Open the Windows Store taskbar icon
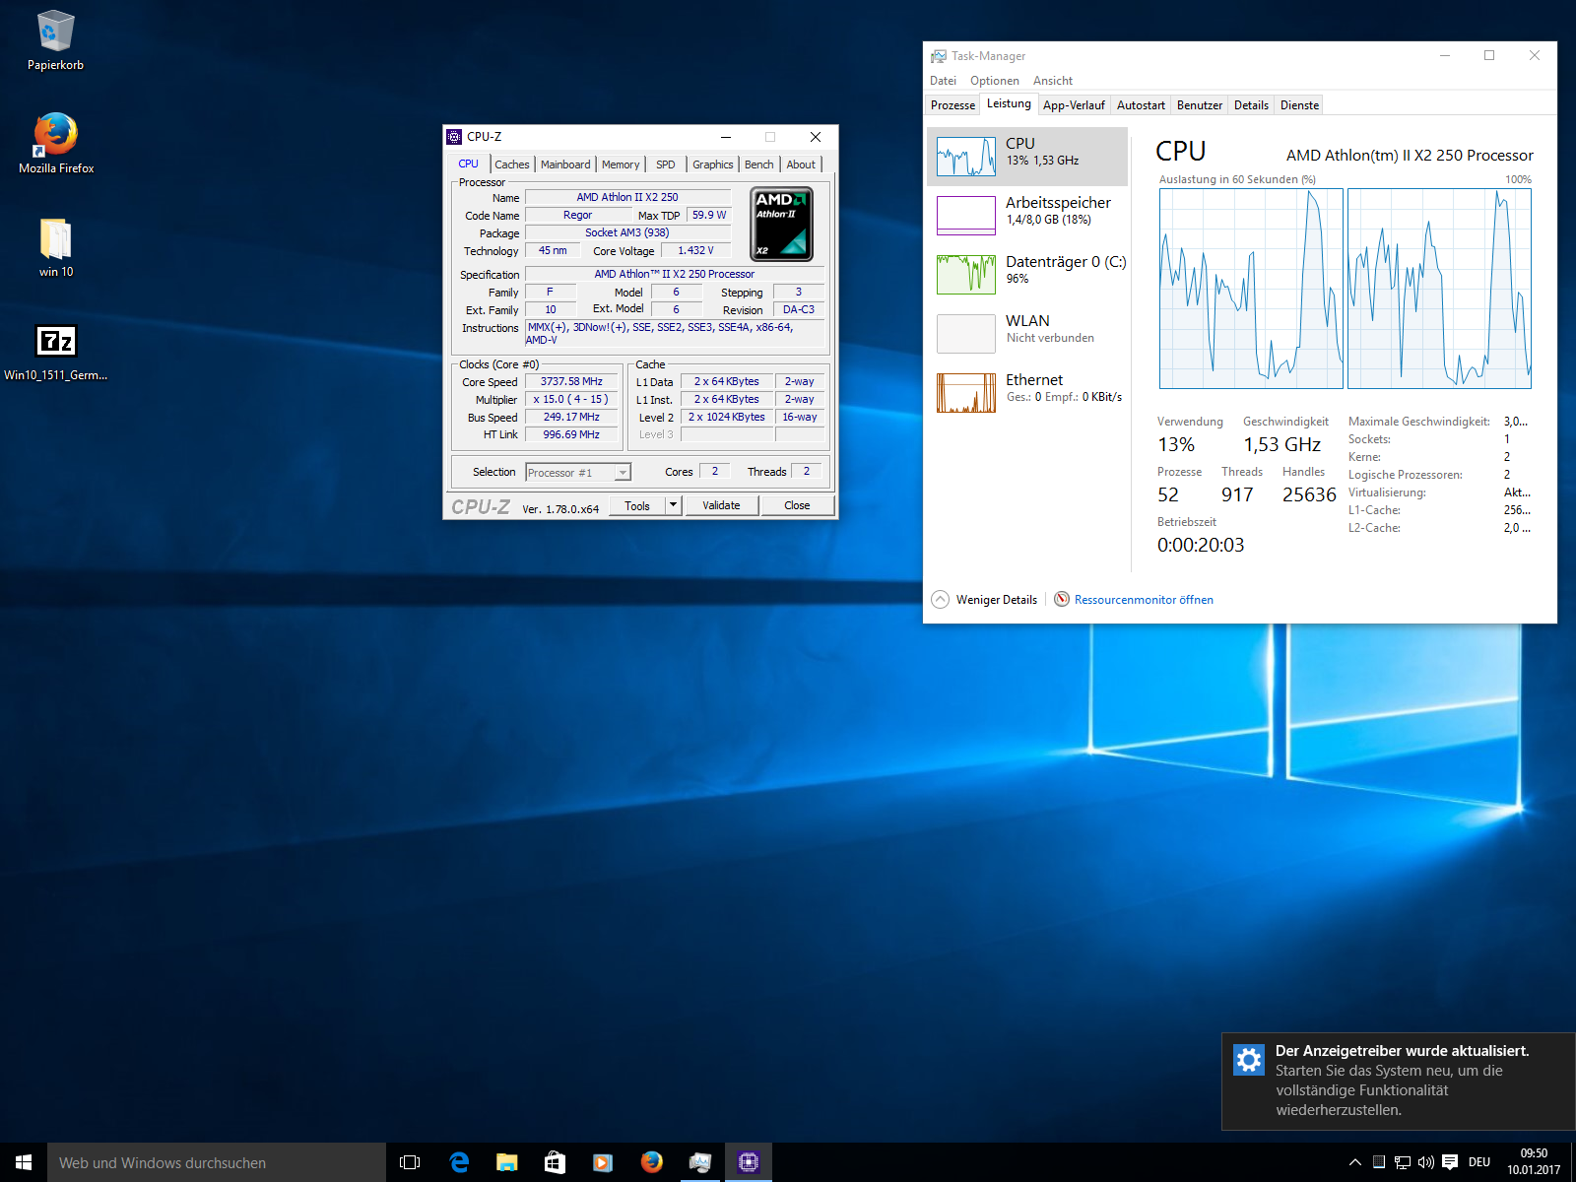Screen dimensions: 1576x1182 [x=555, y=1162]
